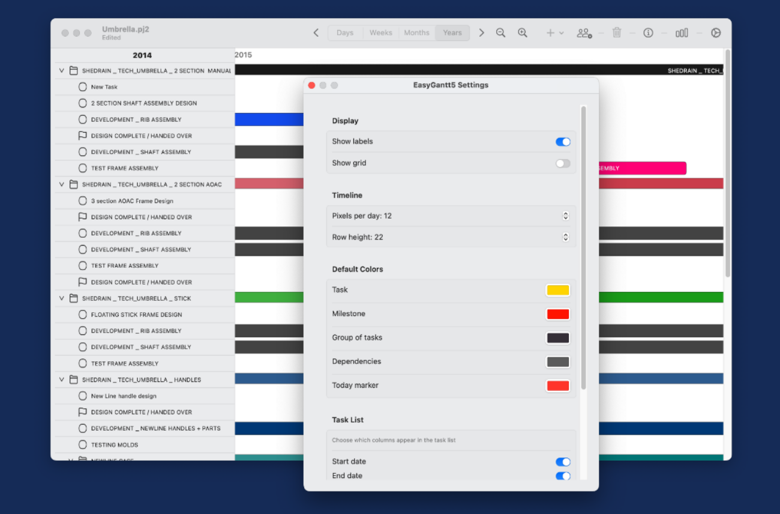Viewport: 780px width, 514px height.
Task: Open the Milestone default color swatch
Action: point(558,314)
